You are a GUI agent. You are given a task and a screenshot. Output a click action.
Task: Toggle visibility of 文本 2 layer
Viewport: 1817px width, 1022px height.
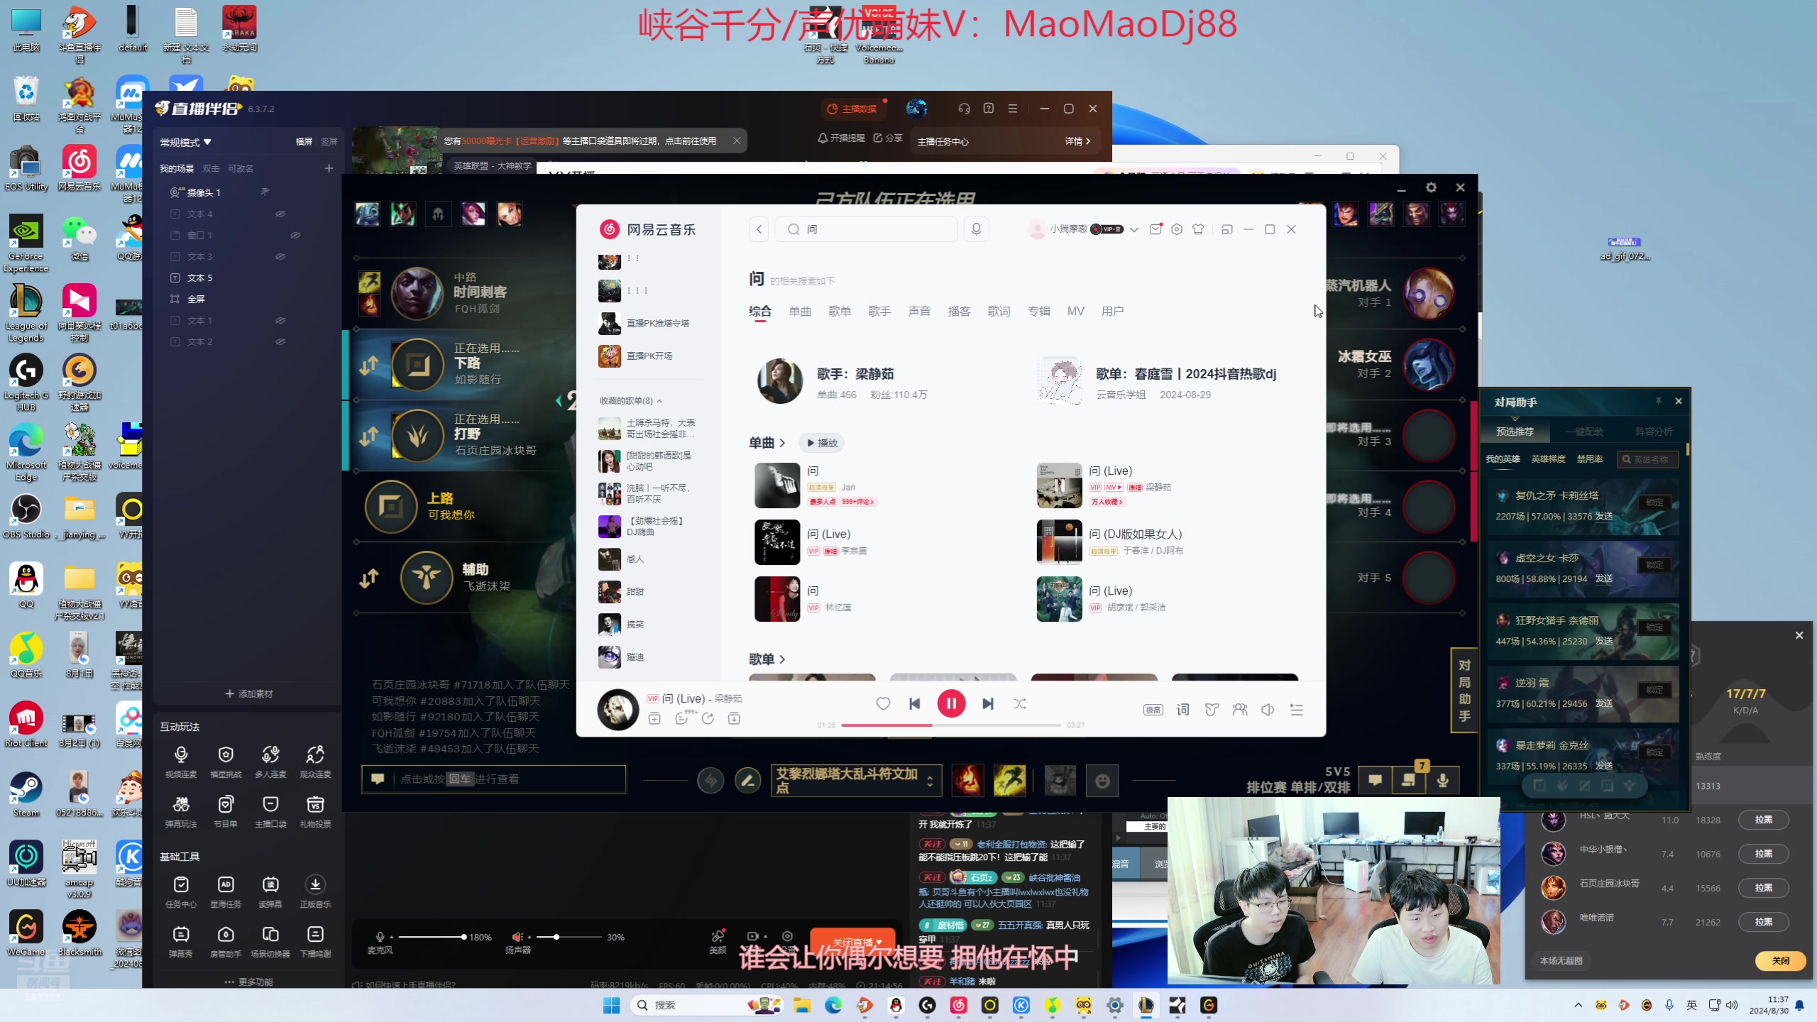pyautogui.click(x=280, y=341)
